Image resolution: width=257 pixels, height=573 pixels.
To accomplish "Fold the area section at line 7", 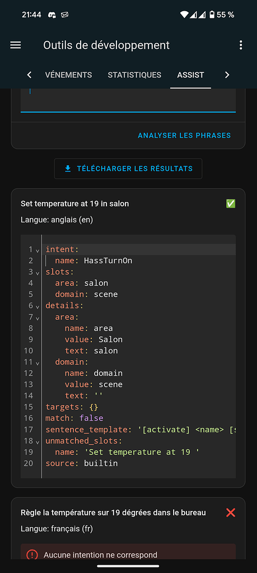I will (x=38, y=318).
